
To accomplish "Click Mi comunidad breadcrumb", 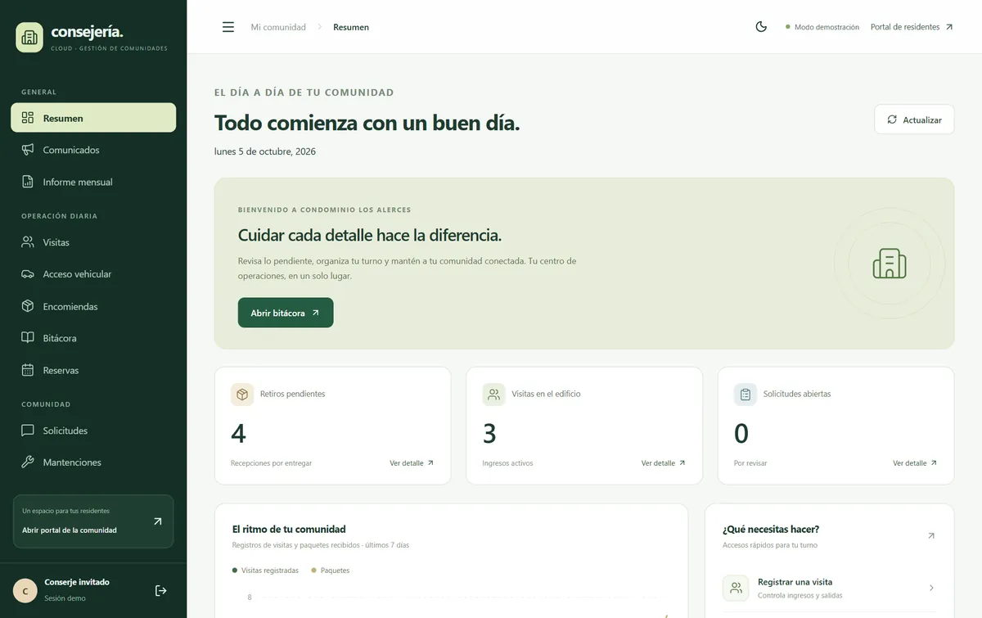I will [x=278, y=27].
